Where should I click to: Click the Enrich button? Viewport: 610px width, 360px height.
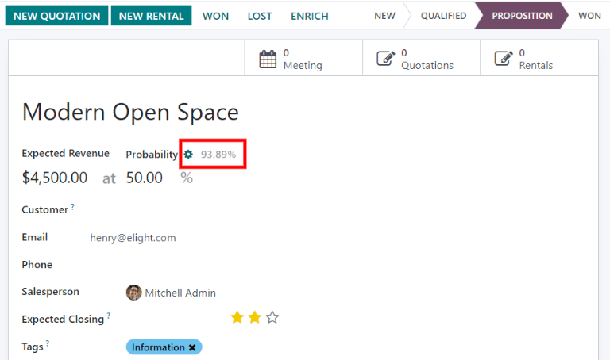point(310,16)
